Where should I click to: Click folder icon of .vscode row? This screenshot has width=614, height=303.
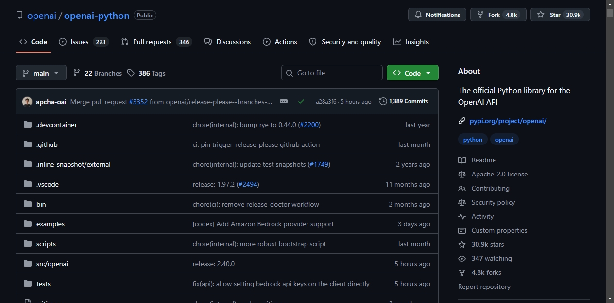pyautogui.click(x=27, y=184)
